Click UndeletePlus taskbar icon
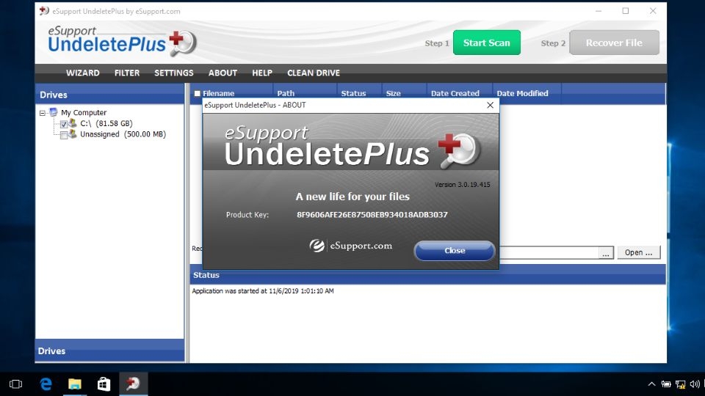Screen dimensions: 705x396 pyautogui.click(x=133, y=384)
